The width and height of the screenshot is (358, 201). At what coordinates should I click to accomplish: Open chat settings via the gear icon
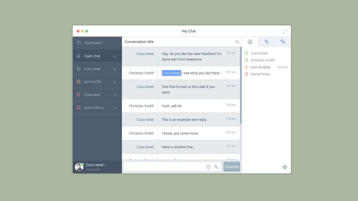(x=285, y=167)
